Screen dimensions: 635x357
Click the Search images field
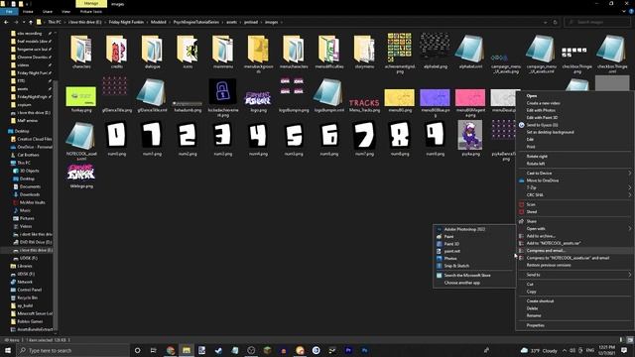coord(597,22)
